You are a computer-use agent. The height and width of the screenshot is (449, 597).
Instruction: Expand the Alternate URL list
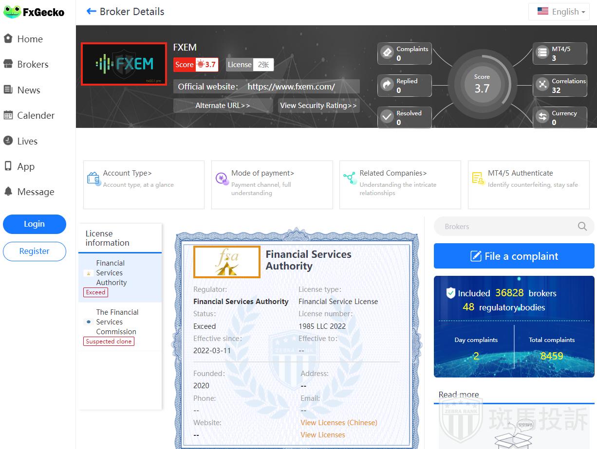pyautogui.click(x=223, y=106)
